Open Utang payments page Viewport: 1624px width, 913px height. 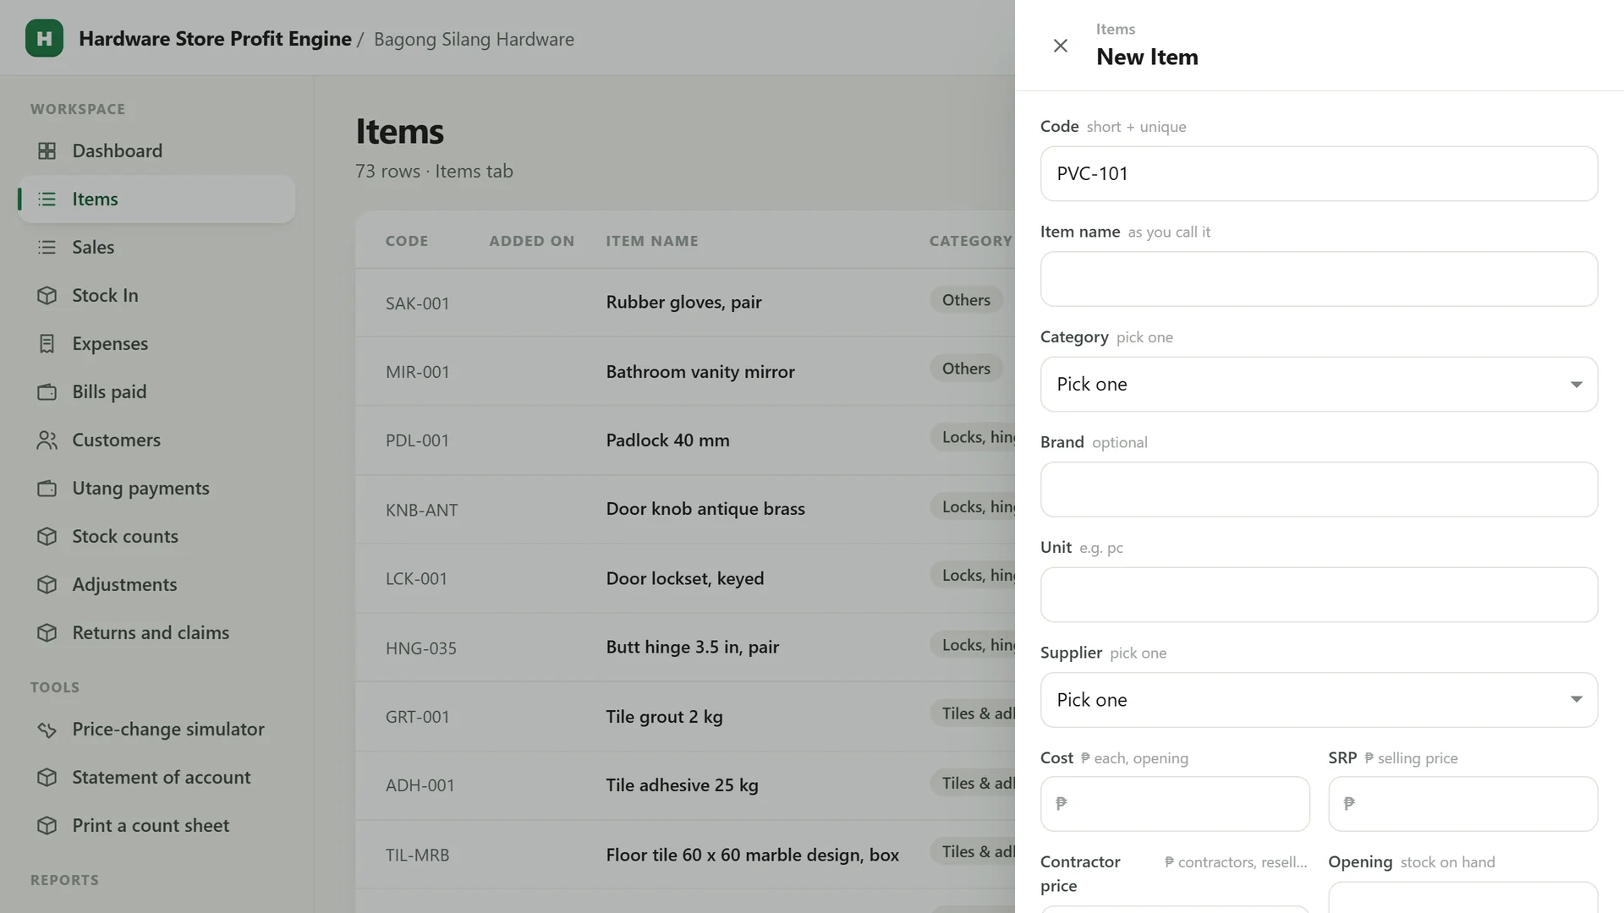(x=156, y=488)
